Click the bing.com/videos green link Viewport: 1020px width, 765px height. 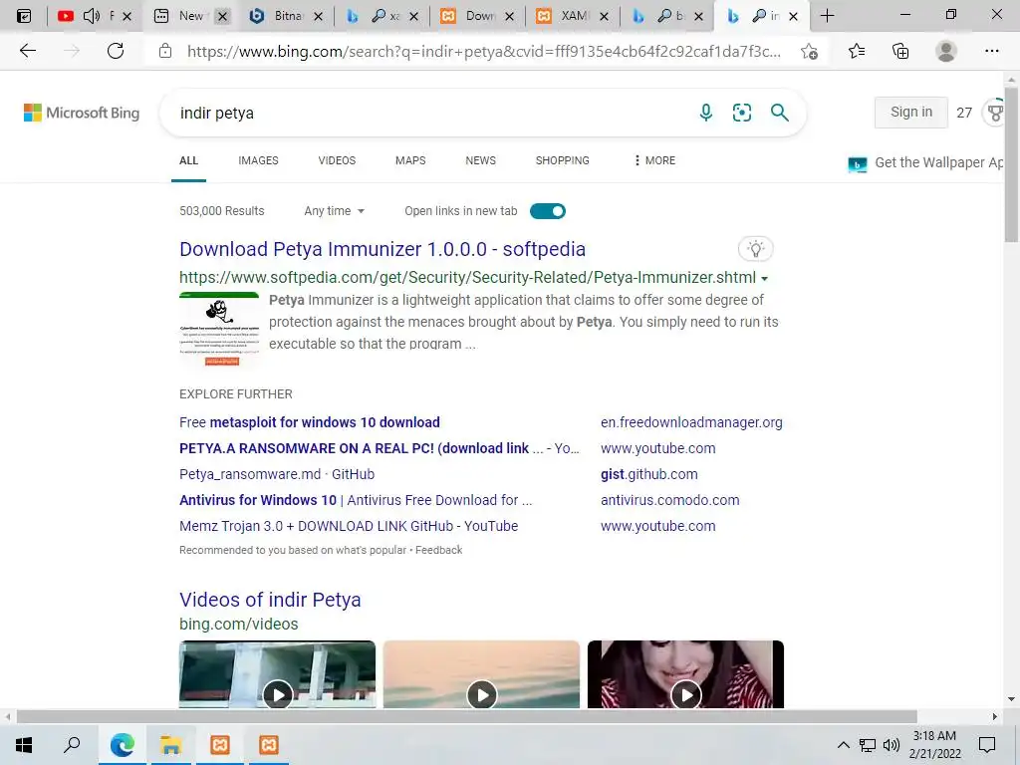pyautogui.click(x=239, y=624)
